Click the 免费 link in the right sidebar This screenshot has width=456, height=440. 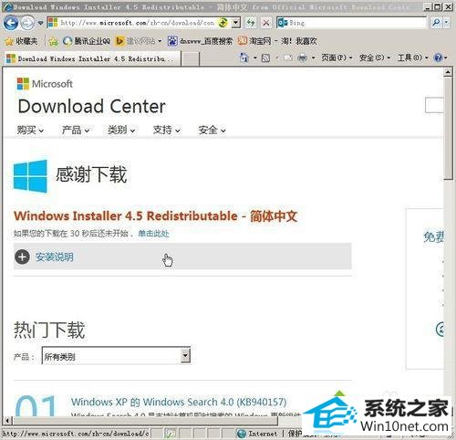point(433,236)
